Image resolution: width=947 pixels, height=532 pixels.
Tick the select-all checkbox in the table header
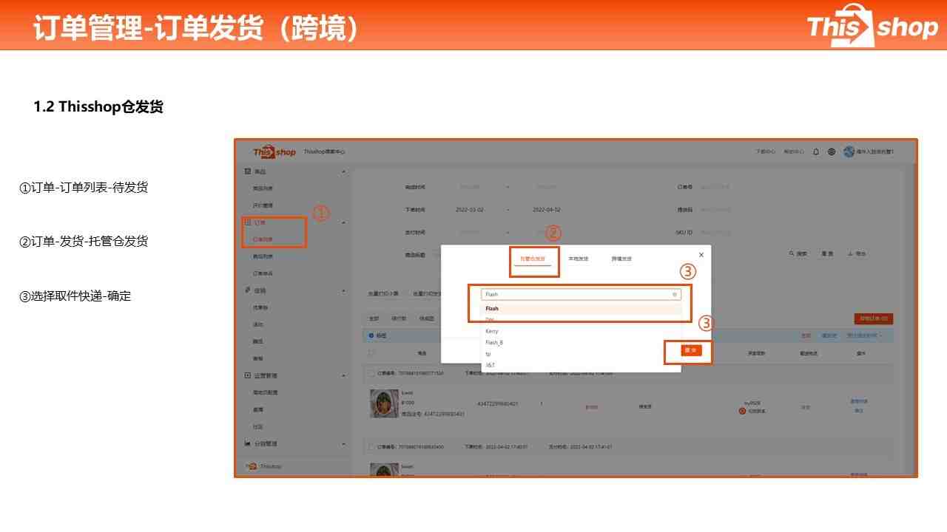[x=371, y=353]
